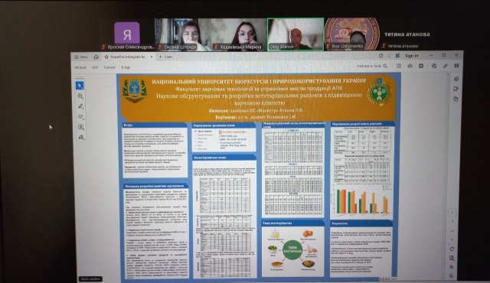The height and width of the screenshot is (283, 490).
Task: Click the Вступ section header on poster
Action: [x=154, y=125]
